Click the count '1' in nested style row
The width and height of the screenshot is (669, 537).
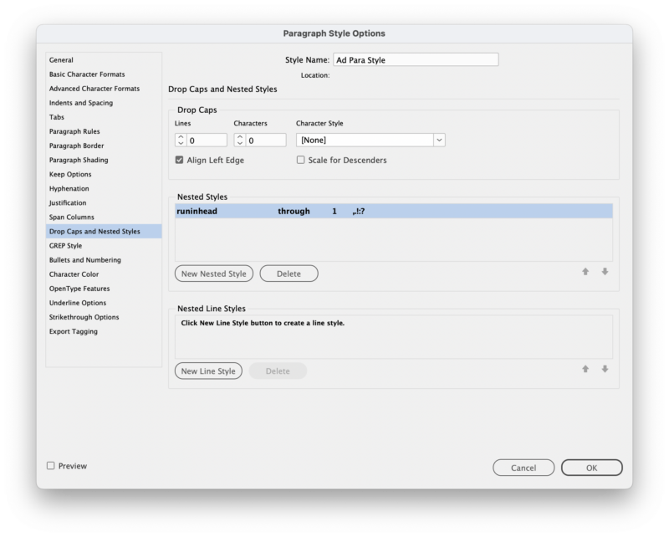[x=334, y=212]
